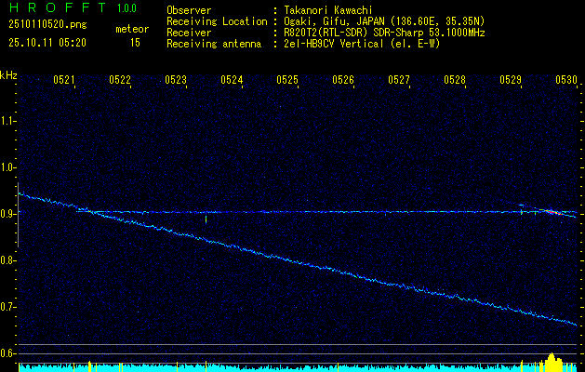Select the 0525 time marker
This screenshot has height=372, width=585.
[x=287, y=81]
